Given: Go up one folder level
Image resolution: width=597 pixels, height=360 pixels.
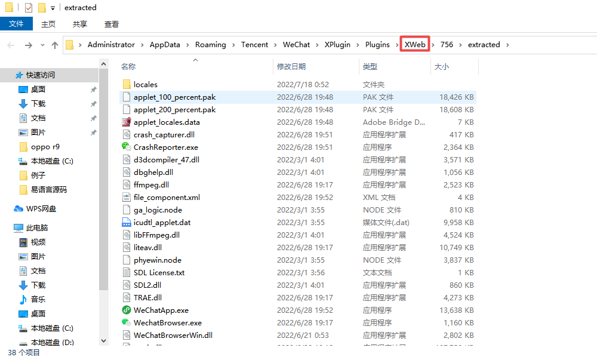Looking at the screenshot, I should point(55,45).
